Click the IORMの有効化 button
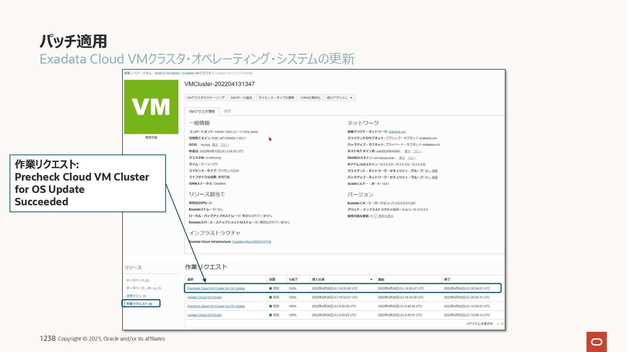Image resolution: width=627 pixels, height=352 pixels. click(310, 98)
